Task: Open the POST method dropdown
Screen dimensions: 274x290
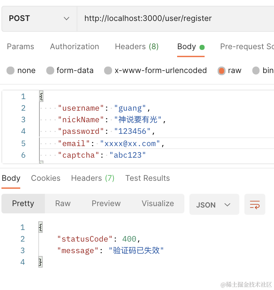Action: pos(39,18)
